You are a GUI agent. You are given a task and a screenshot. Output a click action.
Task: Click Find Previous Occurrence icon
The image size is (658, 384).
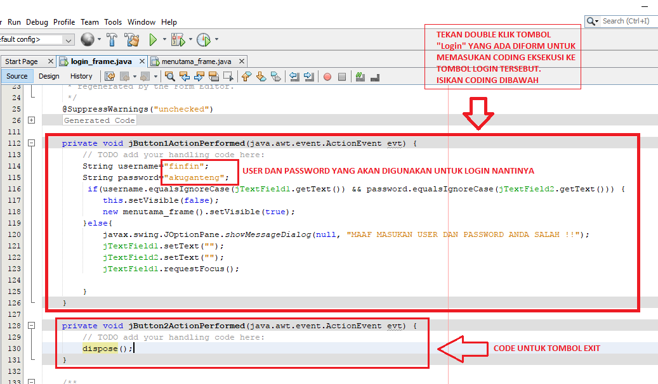[184, 76]
